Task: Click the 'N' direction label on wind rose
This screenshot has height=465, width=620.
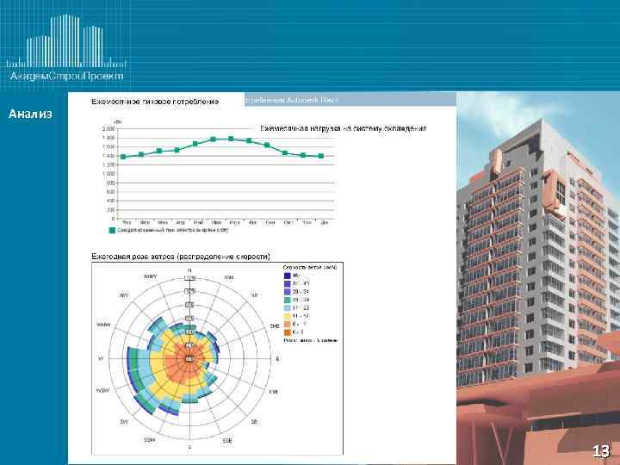Action: tap(189, 271)
